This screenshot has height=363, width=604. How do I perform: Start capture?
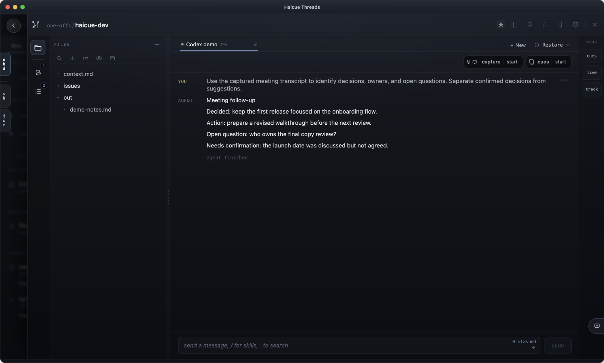pos(512,62)
